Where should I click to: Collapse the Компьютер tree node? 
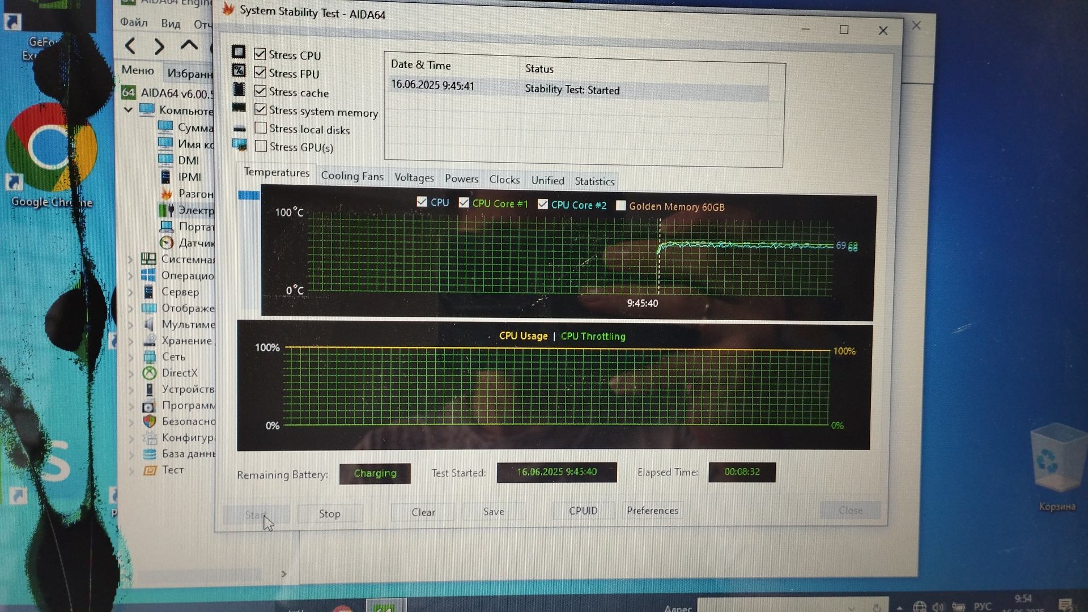tap(129, 109)
